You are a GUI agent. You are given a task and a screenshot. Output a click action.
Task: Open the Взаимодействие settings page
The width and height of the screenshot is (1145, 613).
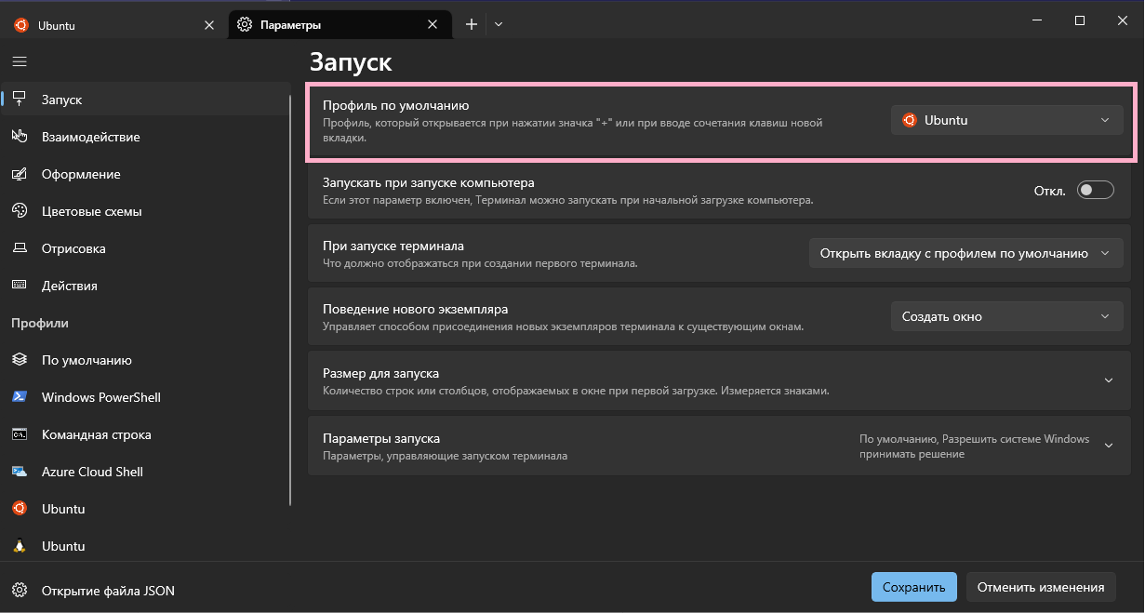(x=147, y=137)
